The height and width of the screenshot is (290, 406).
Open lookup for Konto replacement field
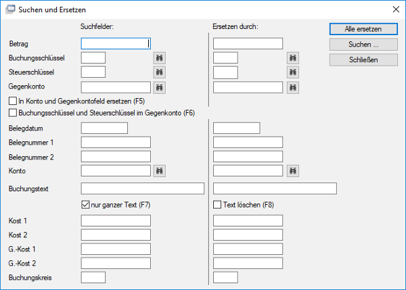293,171
